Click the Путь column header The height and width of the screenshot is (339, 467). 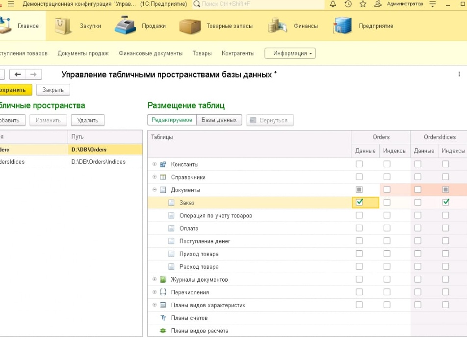pos(105,137)
